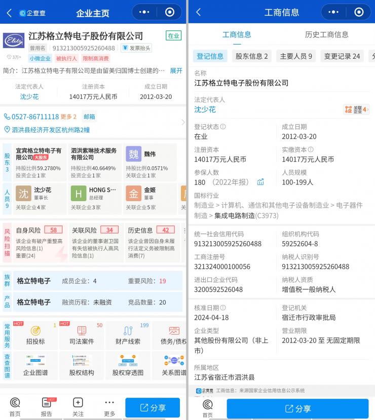
Task: Open the 发票抬头 invoice tag
Action: (x=136, y=48)
